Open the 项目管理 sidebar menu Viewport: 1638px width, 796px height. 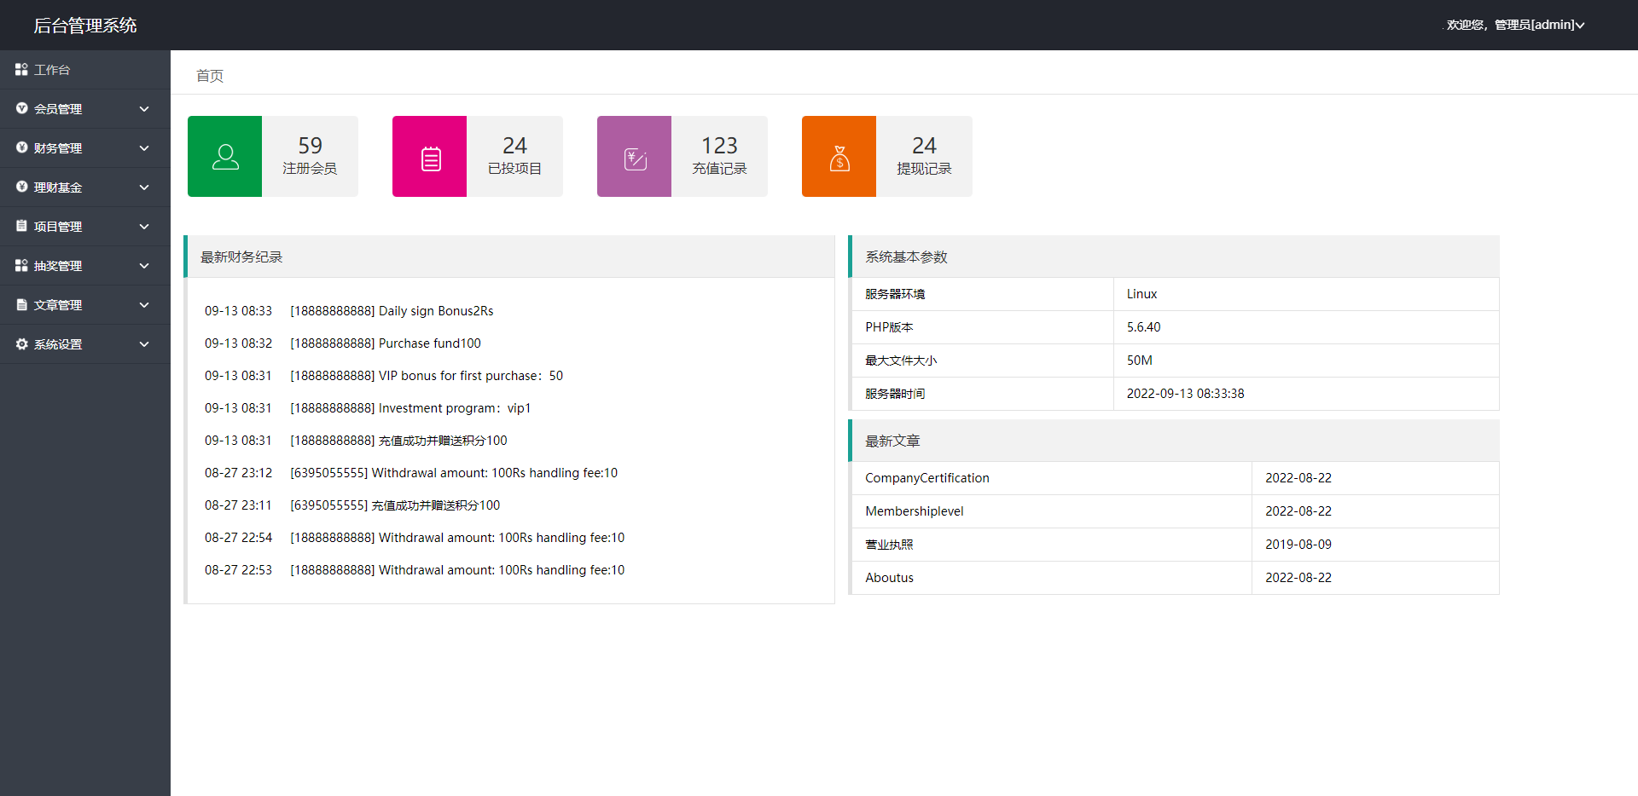(58, 227)
